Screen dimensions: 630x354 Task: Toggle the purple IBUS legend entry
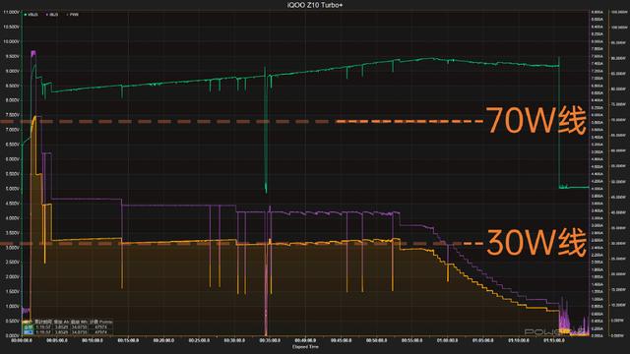point(52,15)
